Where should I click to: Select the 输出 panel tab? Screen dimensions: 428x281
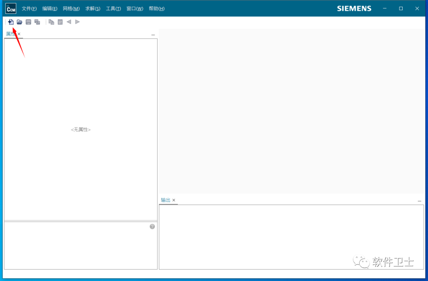165,200
